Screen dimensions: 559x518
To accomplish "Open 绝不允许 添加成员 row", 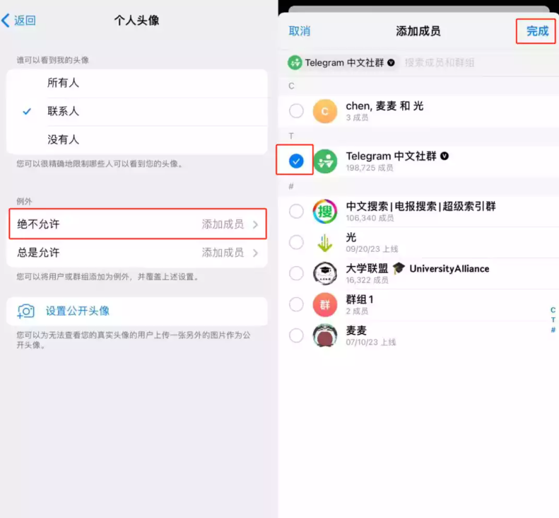I will pos(138,224).
